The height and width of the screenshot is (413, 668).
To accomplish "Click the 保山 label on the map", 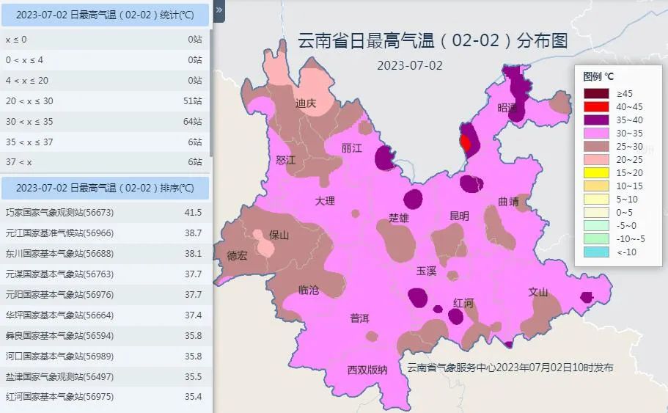I will click(x=279, y=235).
